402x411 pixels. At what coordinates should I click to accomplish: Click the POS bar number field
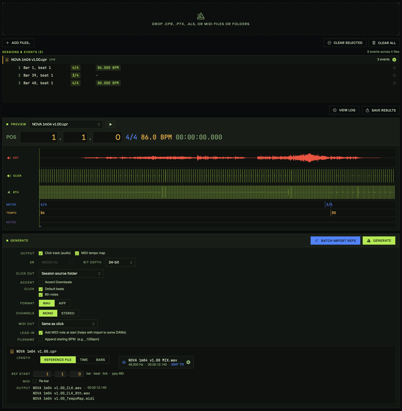click(39, 137)
